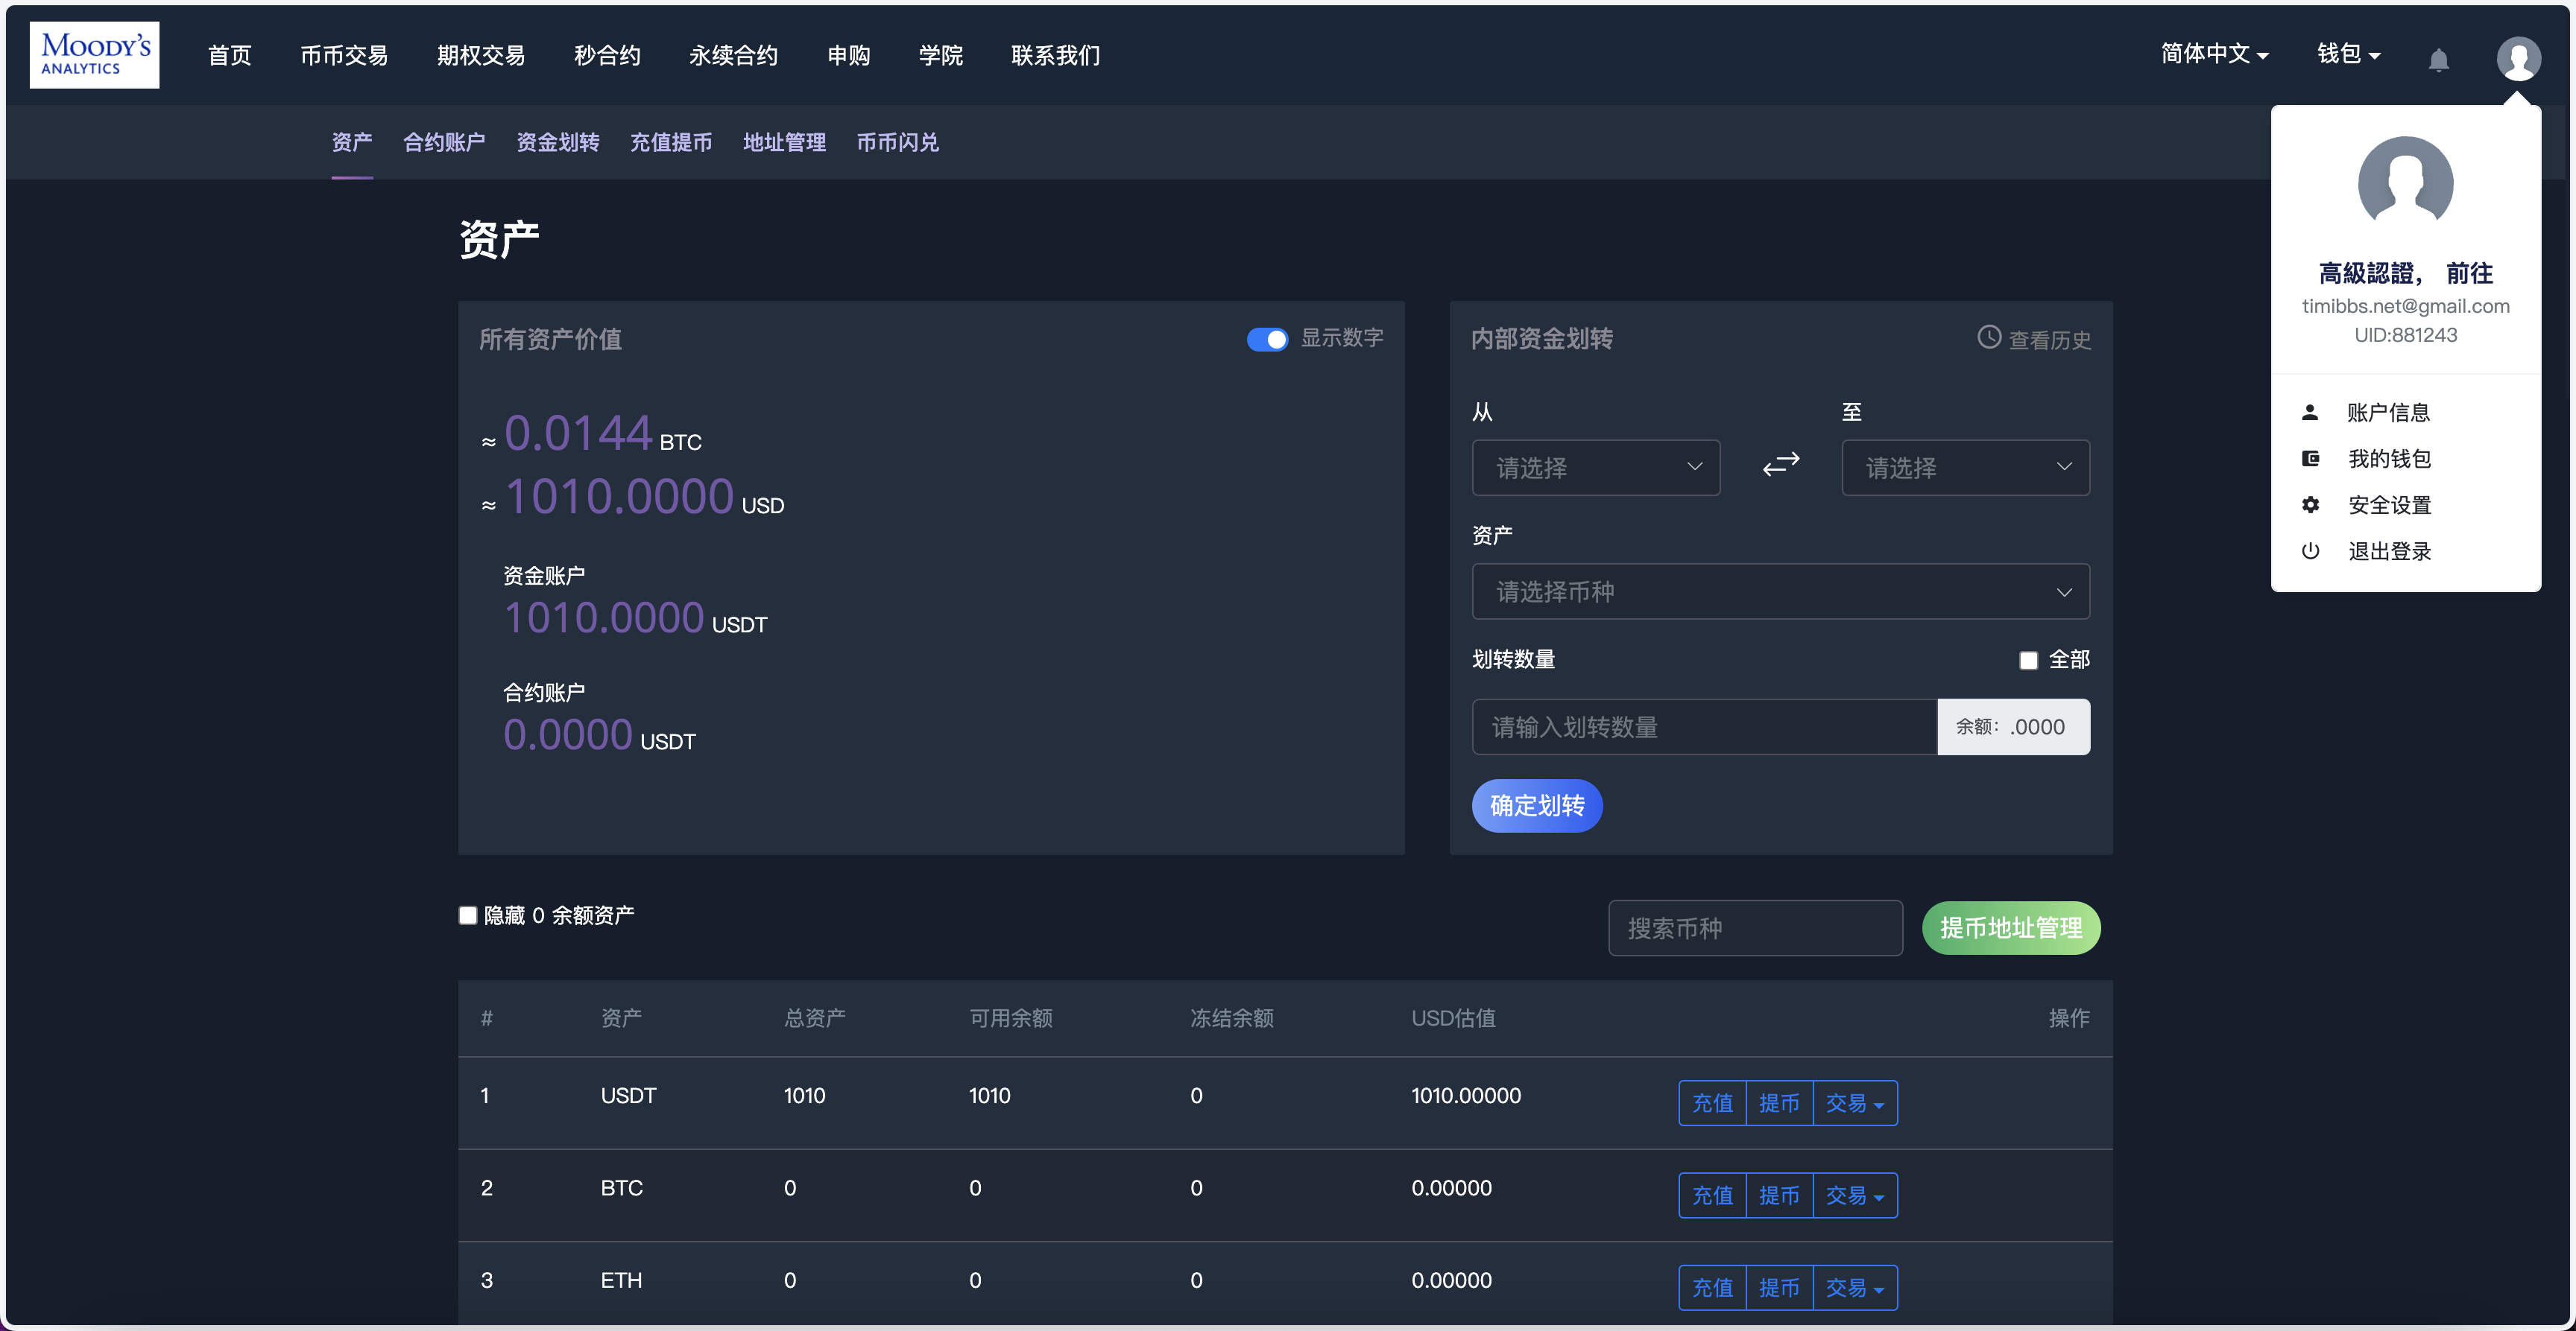Image resolution: width=2576 pixels, height=1331 pixels.
Task: Click the power icon beside 退出登录
Action: 2310,550
